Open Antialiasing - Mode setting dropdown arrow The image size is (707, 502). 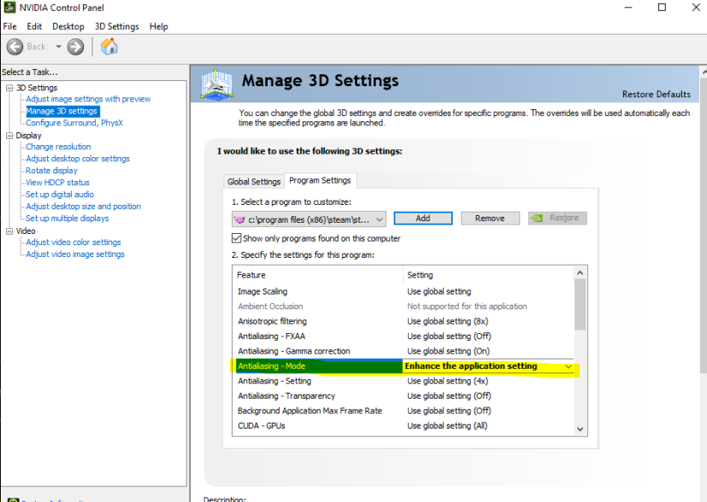tap(569, 366)
